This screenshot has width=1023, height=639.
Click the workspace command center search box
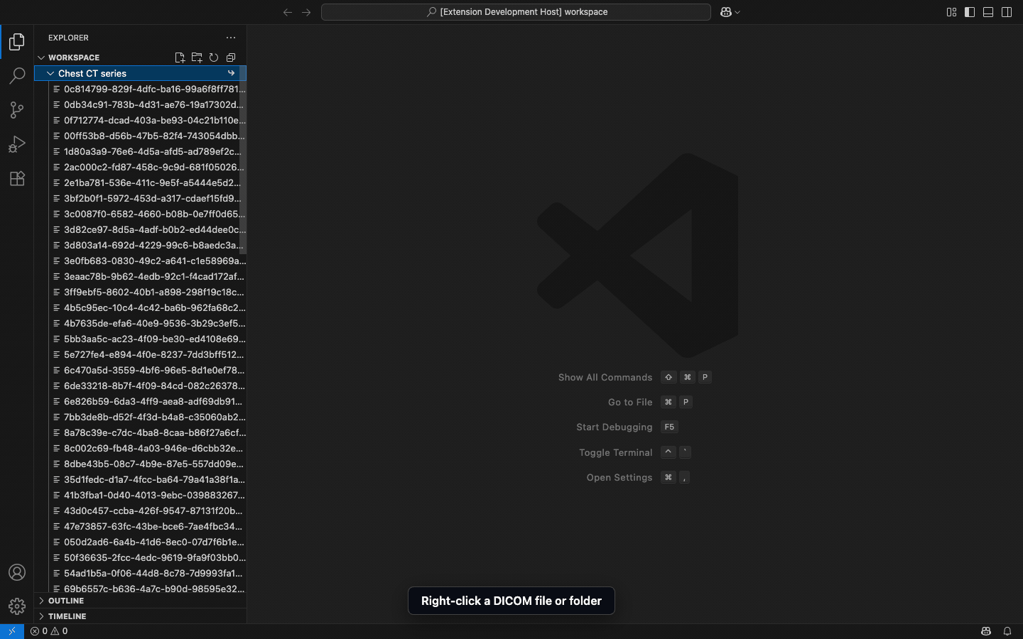(516, 12)
